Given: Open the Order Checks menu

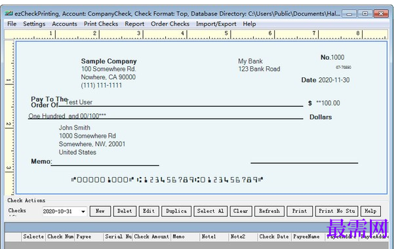Looking at the screenshot, I should pos(170,24).
